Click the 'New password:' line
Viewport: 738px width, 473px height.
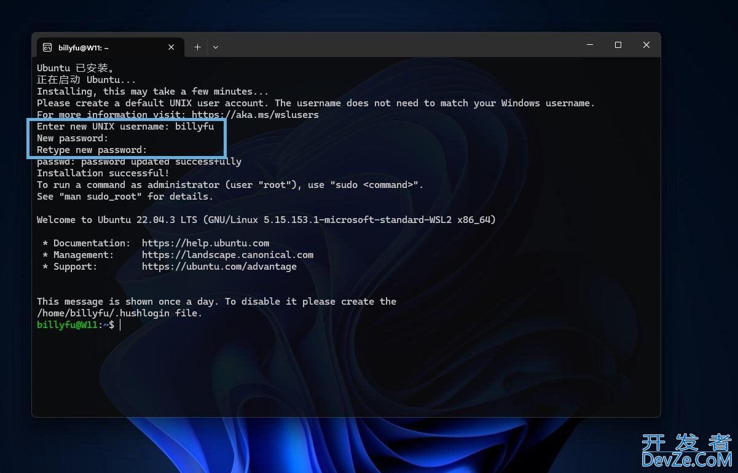tap(73, 138)
